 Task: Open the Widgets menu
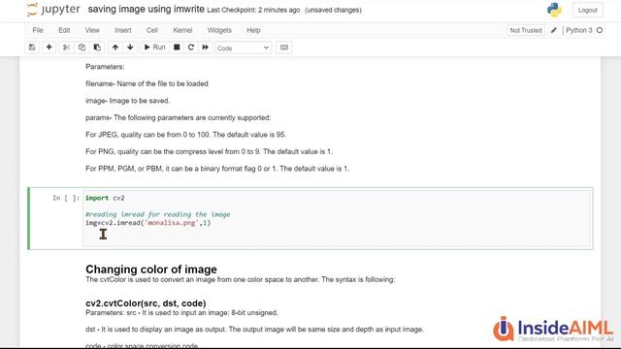pos(219,30)
